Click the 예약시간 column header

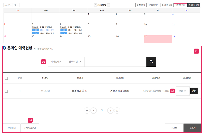click(x=156, y=78)
